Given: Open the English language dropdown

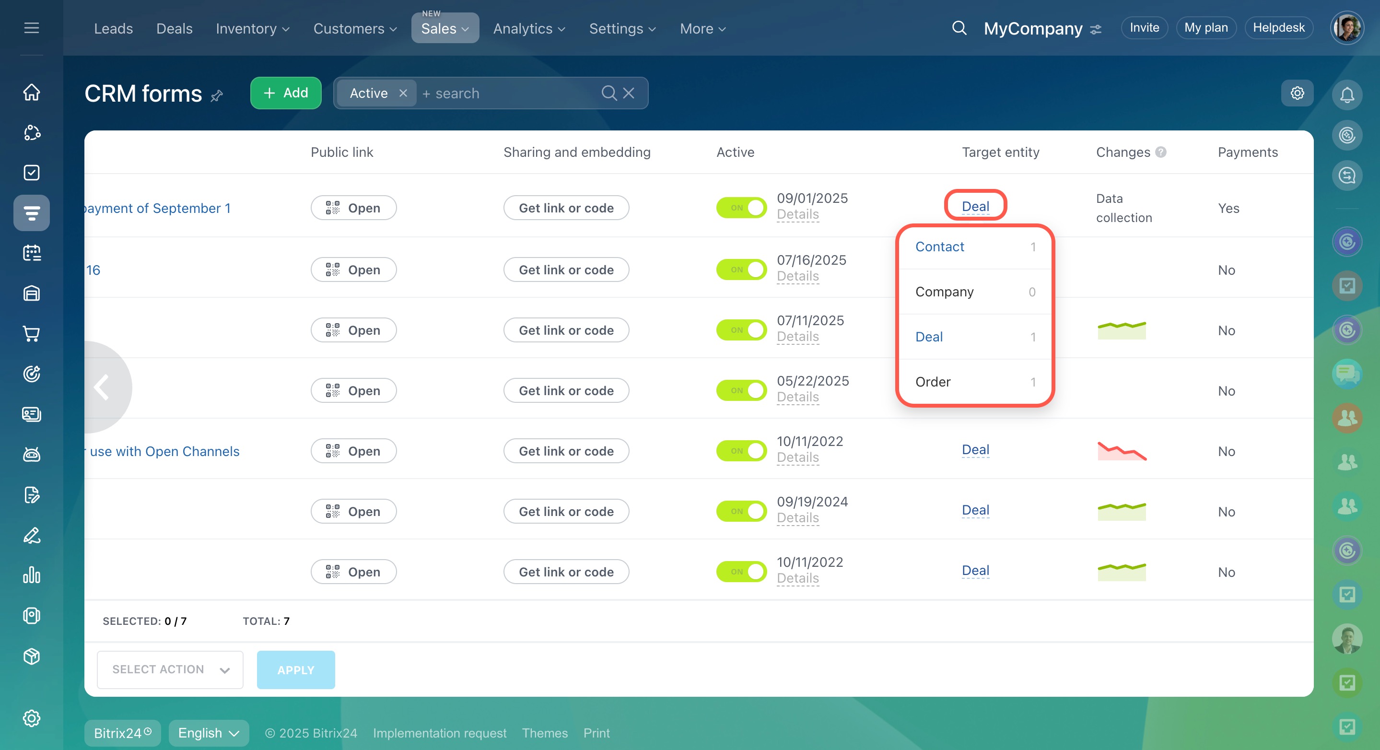Looking at the screenshot, I should 209,733.
